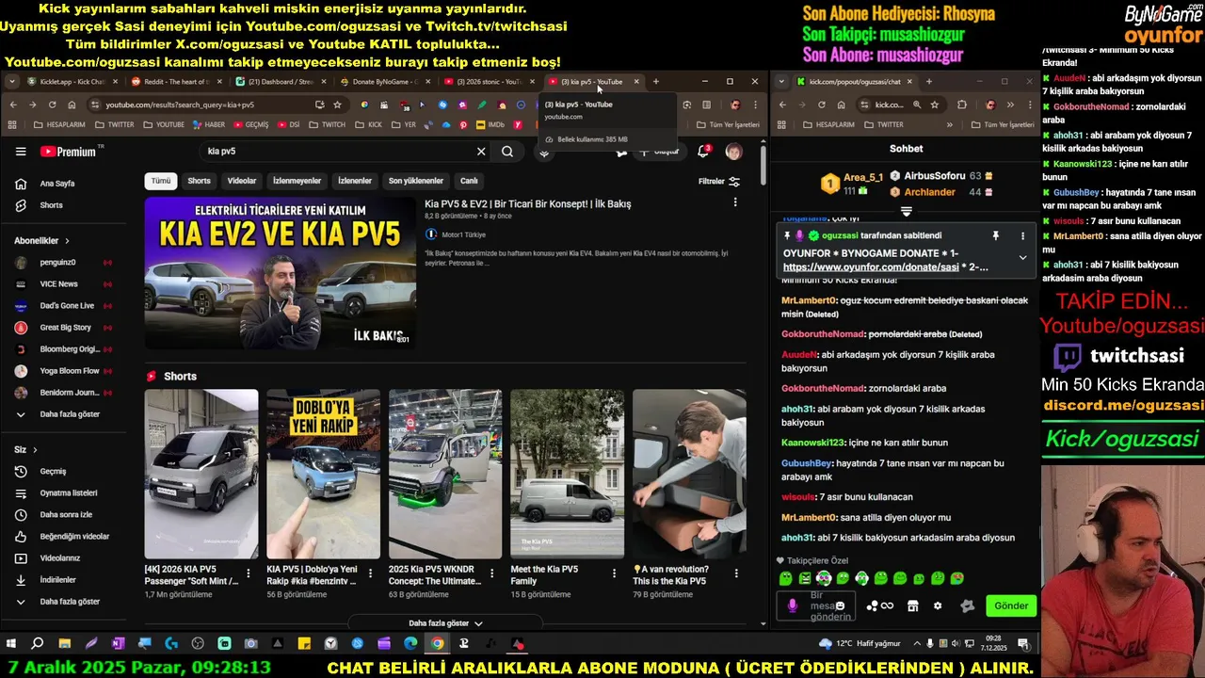
Task: Open options for Meet the Kia PV5 Family short
Action: click(x=614, y=573)
